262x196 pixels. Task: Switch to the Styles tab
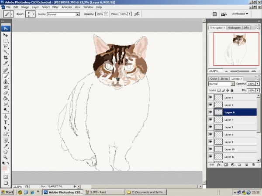224,78
